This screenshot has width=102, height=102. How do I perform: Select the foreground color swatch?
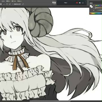tap(91, 6)
